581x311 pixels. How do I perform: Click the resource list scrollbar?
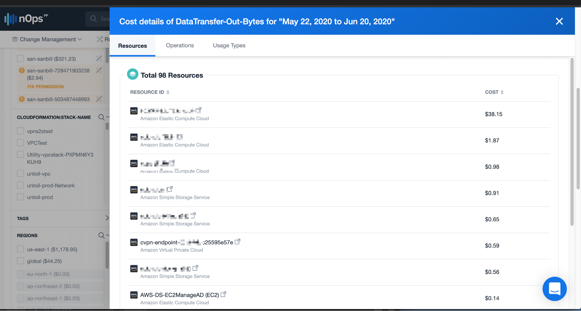572,142
